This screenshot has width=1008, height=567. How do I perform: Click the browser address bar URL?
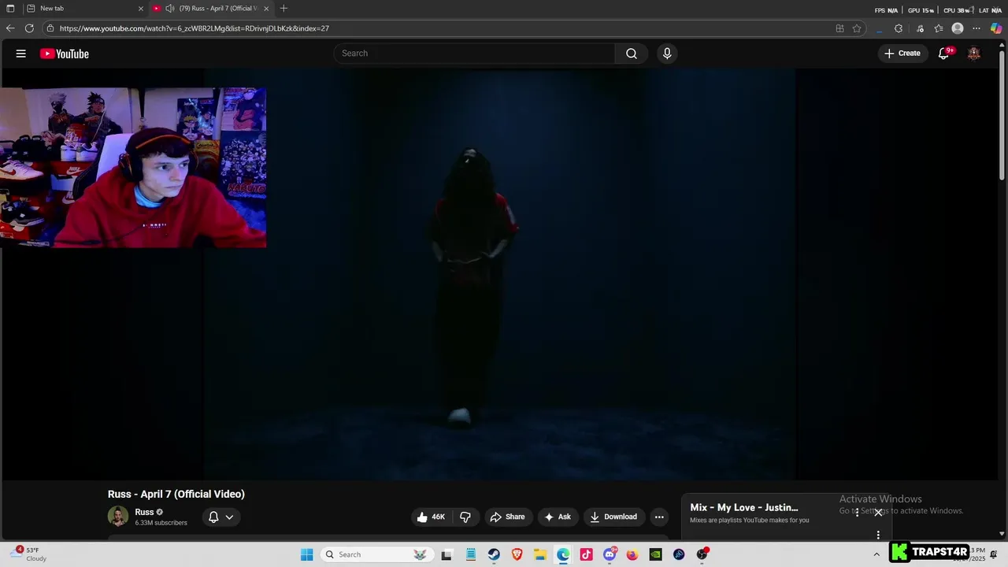[194, 28]
